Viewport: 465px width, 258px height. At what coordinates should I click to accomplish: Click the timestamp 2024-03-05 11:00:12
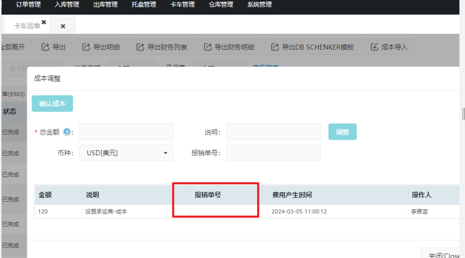point(299,212)
